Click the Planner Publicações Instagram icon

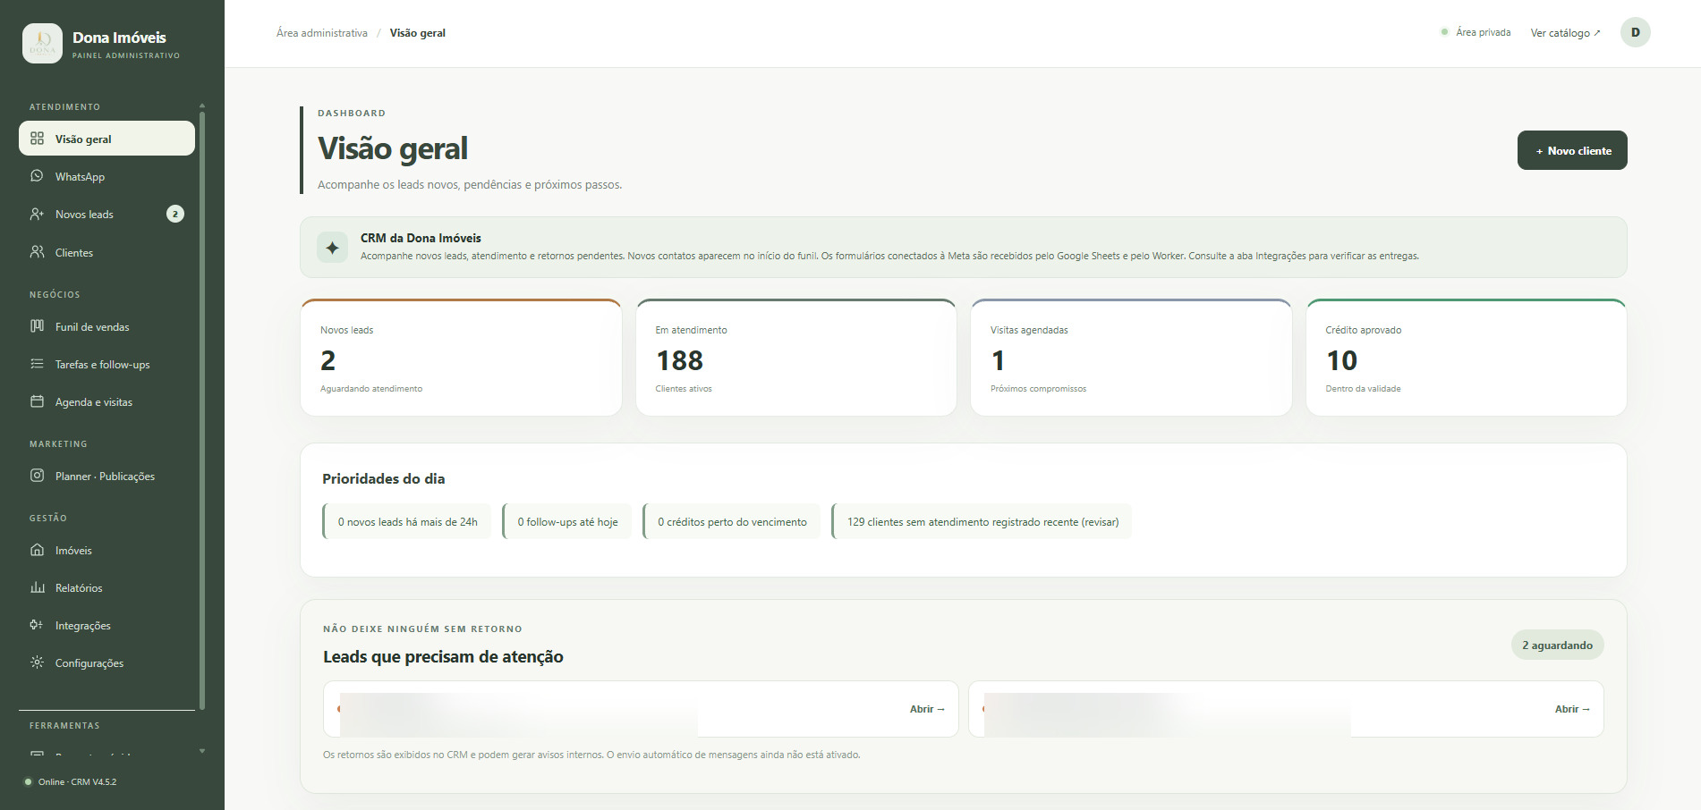tap(37, 476)
